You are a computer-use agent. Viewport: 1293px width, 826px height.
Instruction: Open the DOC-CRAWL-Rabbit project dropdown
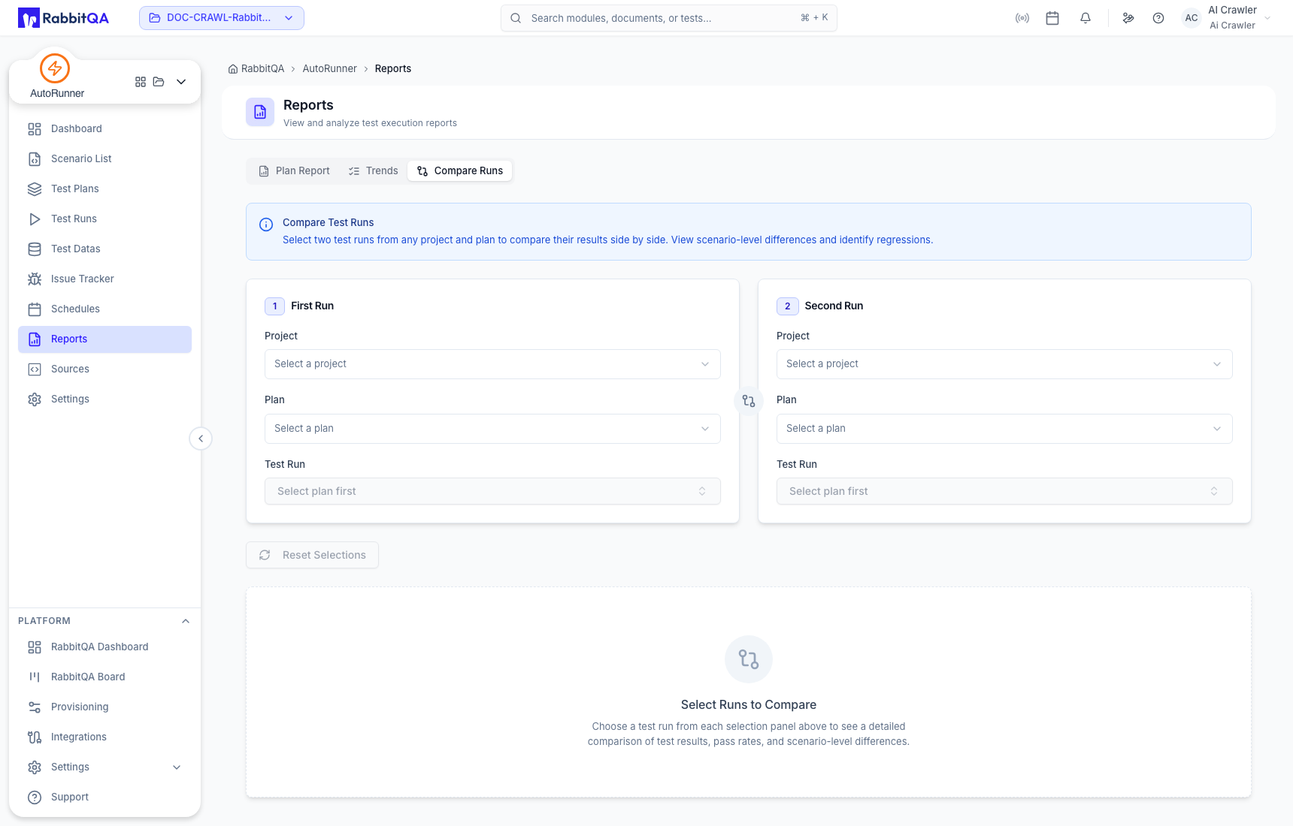222,18
